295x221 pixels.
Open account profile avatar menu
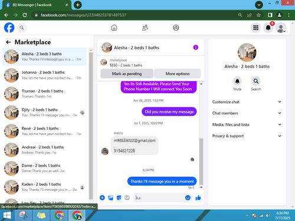pos(281,28)
